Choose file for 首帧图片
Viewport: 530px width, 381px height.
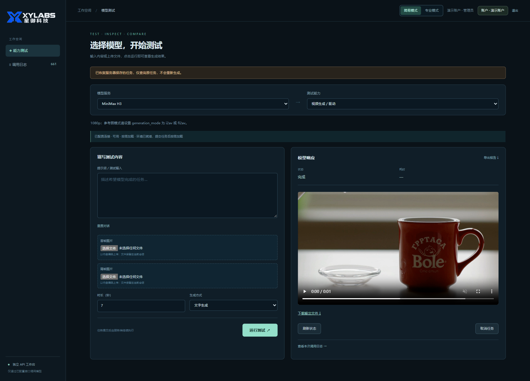click(x=109, y=248)
